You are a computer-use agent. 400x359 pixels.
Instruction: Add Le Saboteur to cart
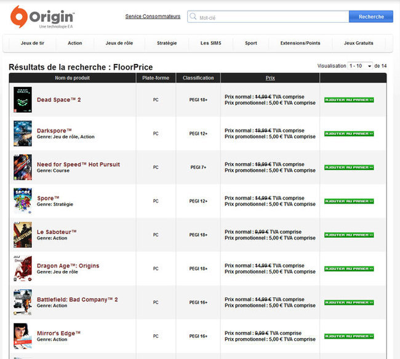coord(349,235)
